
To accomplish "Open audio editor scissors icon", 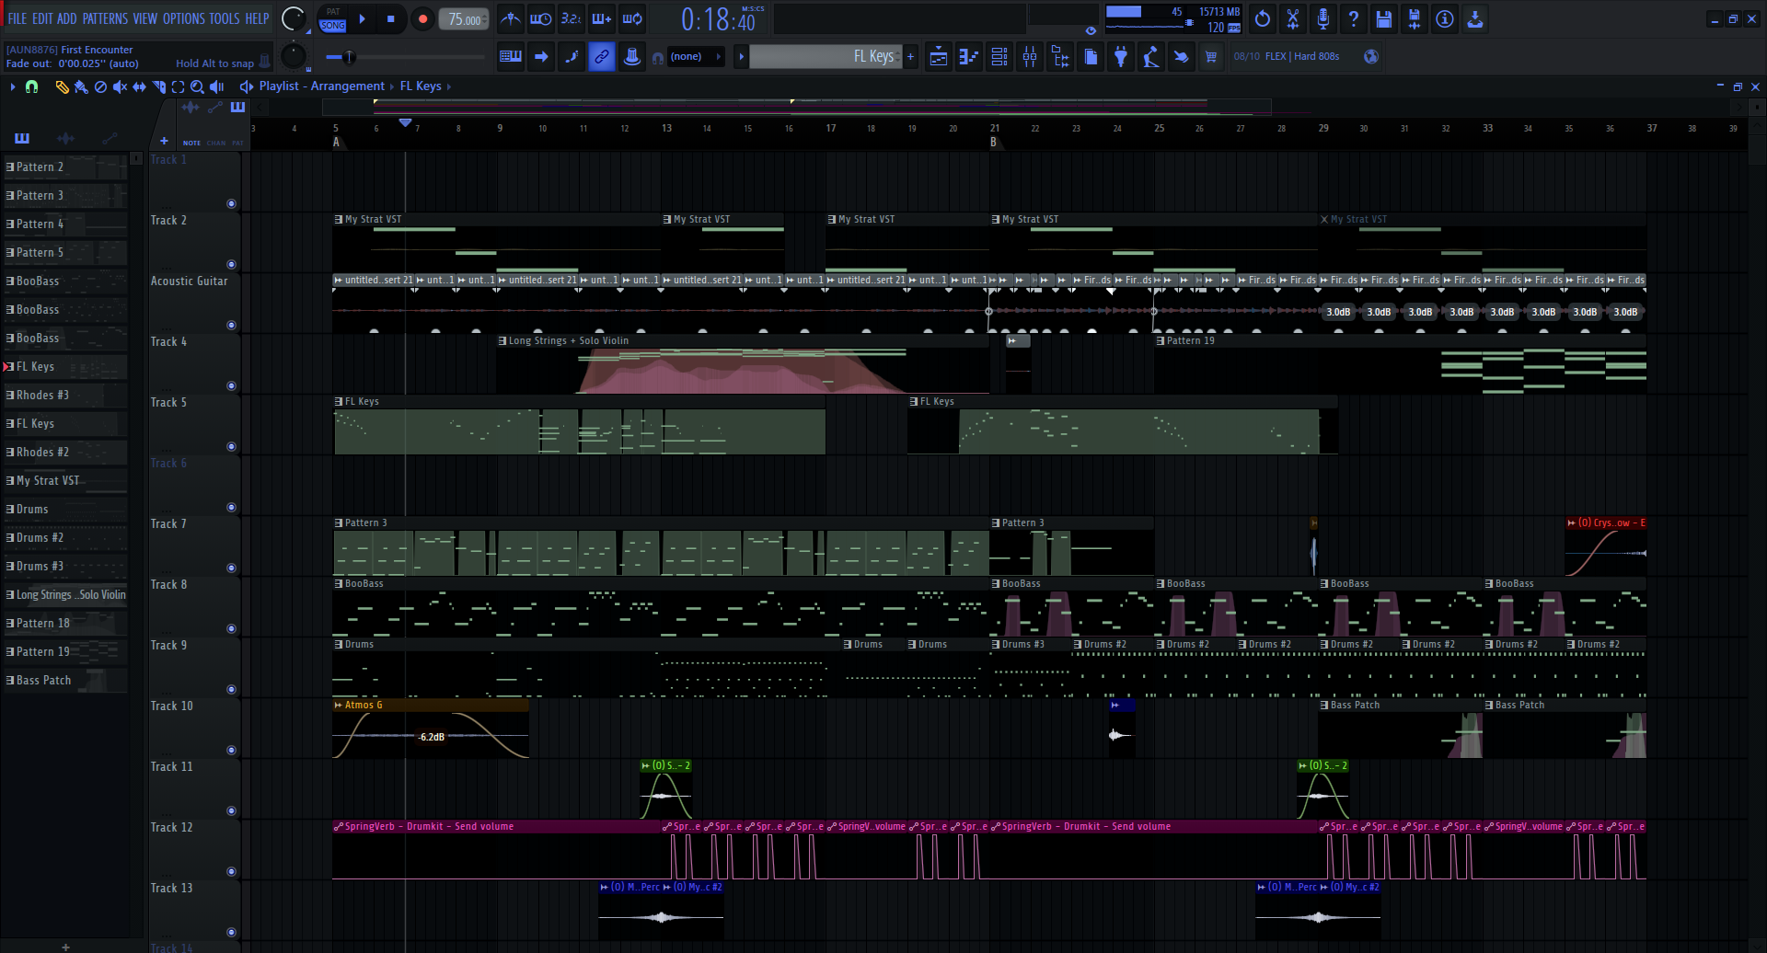I will tap(1293, 18).
